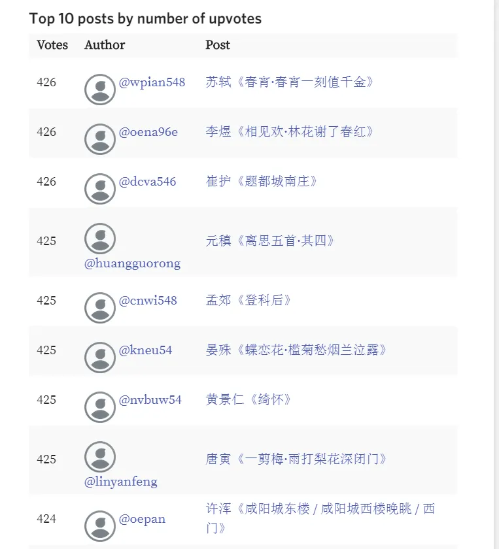Open the profile avatar of @dcva546
This screenshot has width=499, height=549.
[100, 189]
